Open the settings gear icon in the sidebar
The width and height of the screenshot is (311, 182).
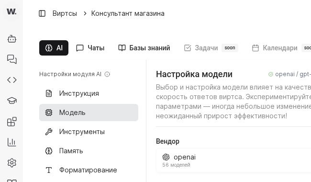click(x=11, y=163)
